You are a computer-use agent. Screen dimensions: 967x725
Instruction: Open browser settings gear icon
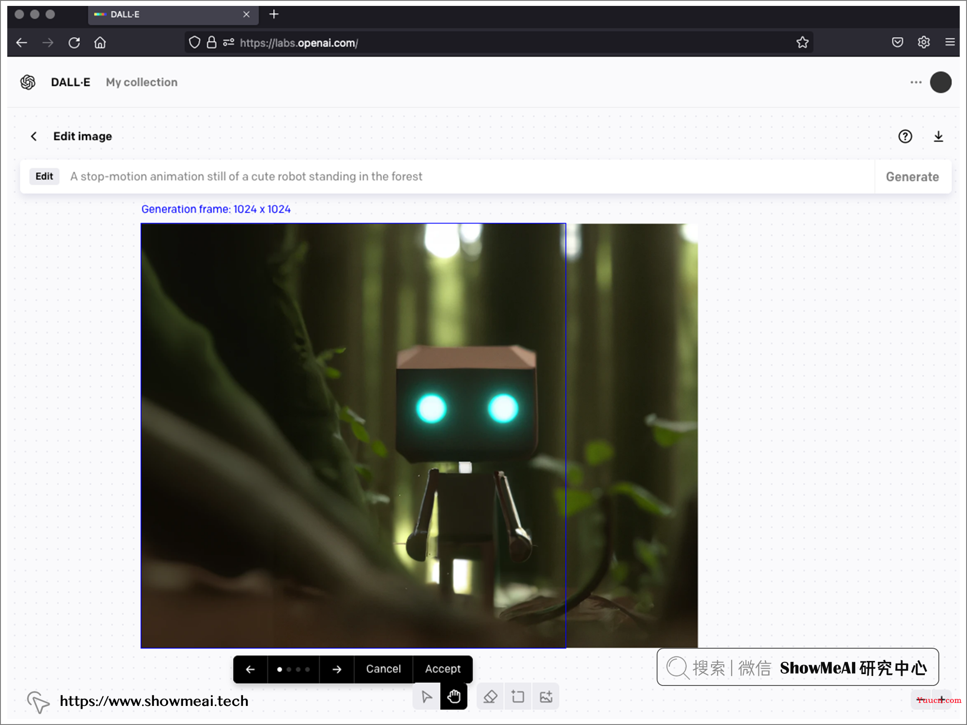(x=924, y=43)
